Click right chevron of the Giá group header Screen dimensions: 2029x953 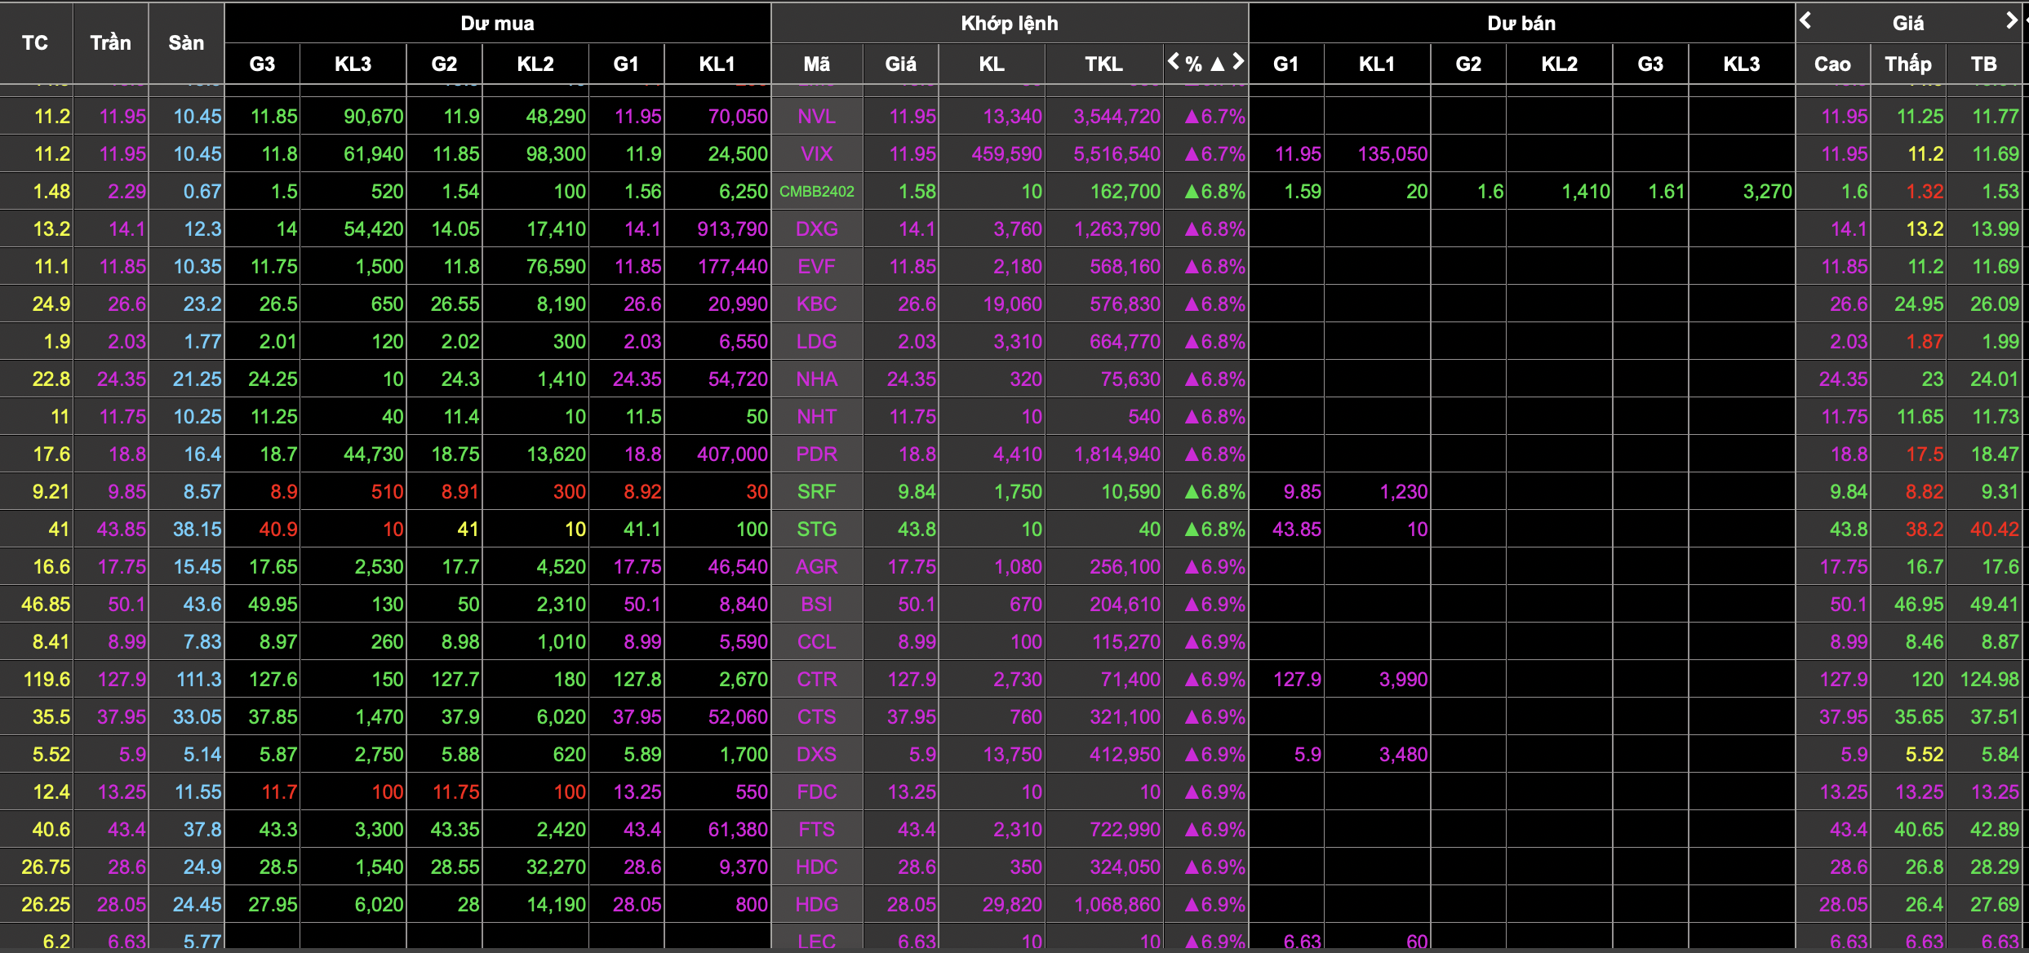point(2011,20)
